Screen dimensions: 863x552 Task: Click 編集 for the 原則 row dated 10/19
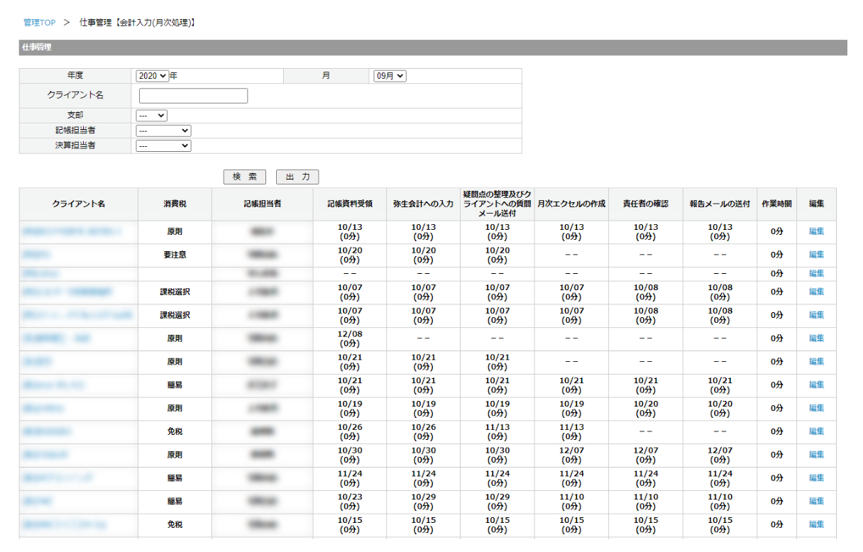(816, 408)
